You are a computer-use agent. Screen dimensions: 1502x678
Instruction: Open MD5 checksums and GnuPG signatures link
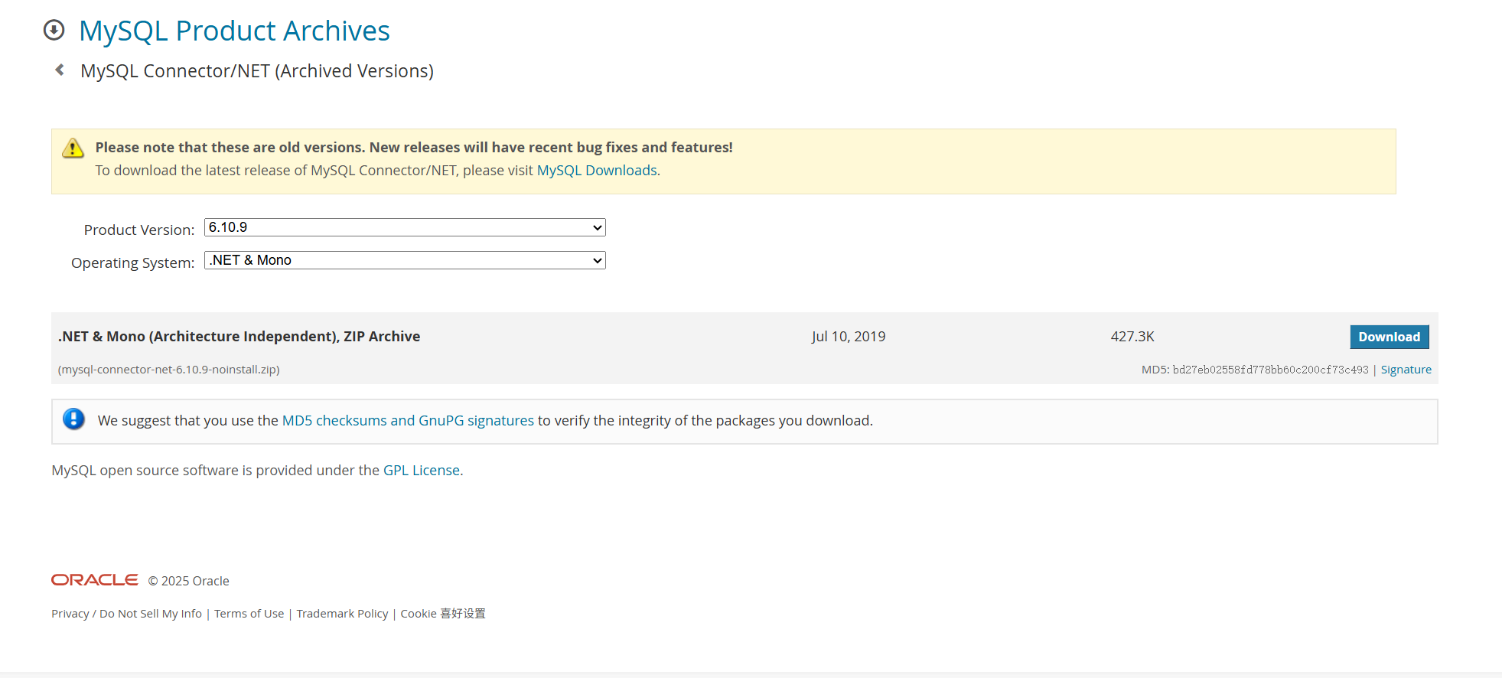tap(408, 421)
